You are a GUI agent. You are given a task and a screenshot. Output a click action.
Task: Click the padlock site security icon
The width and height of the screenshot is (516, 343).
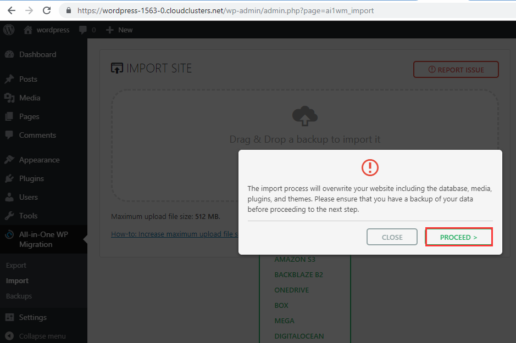[x=69, y=10]
